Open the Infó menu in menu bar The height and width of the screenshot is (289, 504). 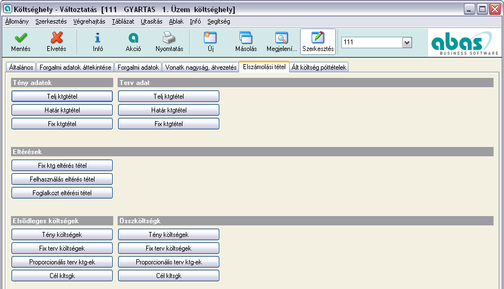pyautogui.click(x=195, y=21)
